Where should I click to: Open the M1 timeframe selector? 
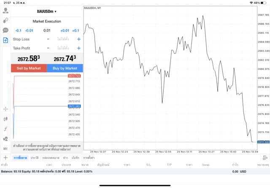click(5, 148)
